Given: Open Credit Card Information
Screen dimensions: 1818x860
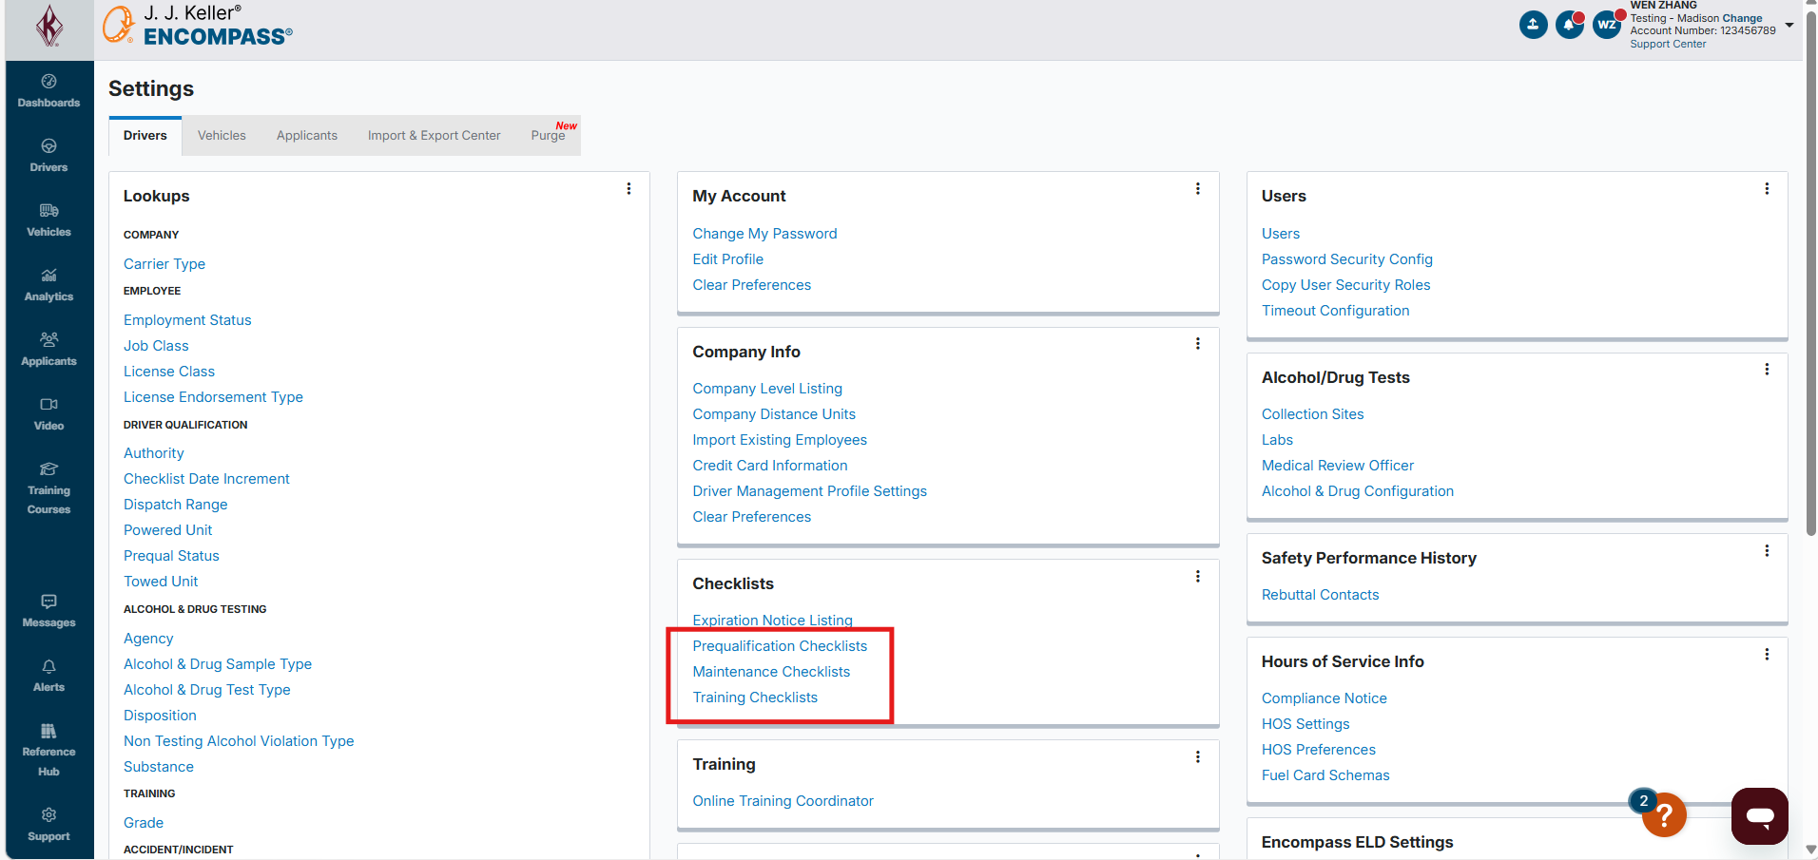Looking at the screenshot, I should [770, 466].
